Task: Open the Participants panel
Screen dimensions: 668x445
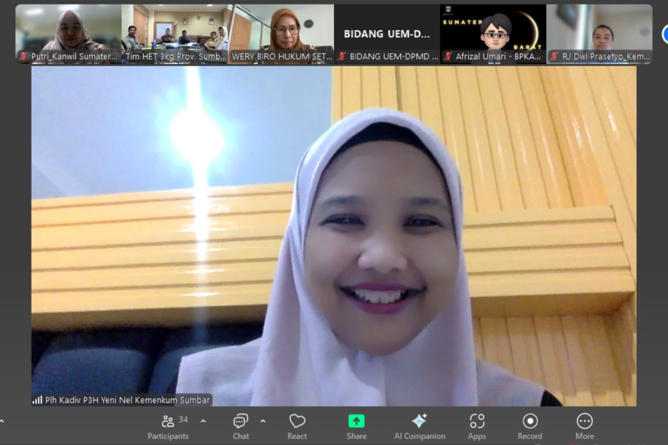Action: (168, 426)
